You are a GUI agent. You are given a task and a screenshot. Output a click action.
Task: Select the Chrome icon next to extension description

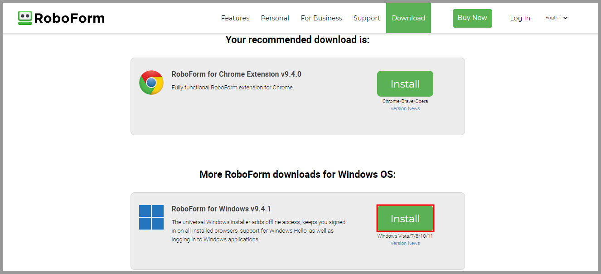pos(151,82)
